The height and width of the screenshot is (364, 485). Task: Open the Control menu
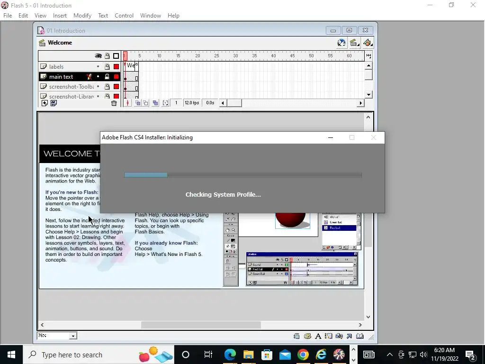[124, 16]
